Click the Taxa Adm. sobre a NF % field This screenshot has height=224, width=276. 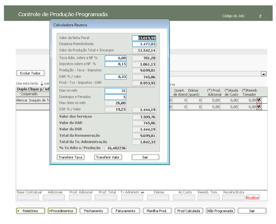point(115,58)
